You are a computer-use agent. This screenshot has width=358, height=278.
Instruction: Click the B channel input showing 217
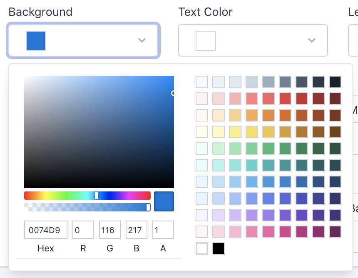pos(136,230)
